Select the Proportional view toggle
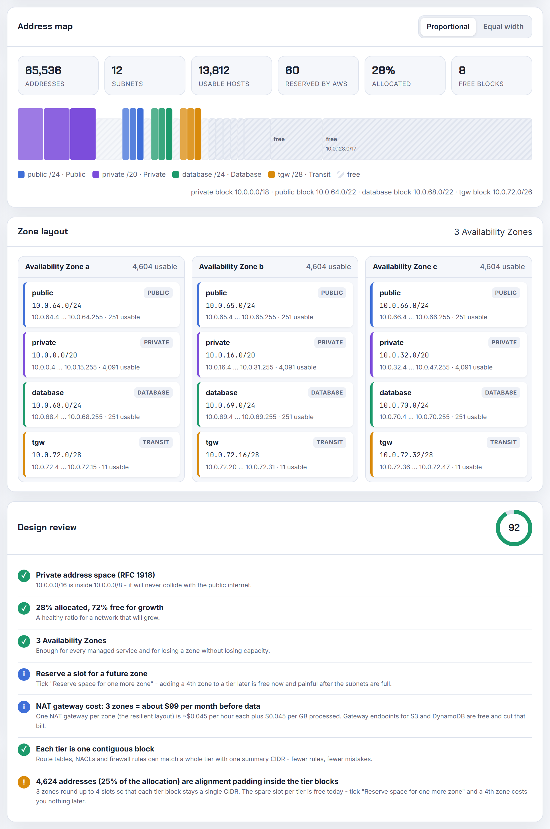 448,27
